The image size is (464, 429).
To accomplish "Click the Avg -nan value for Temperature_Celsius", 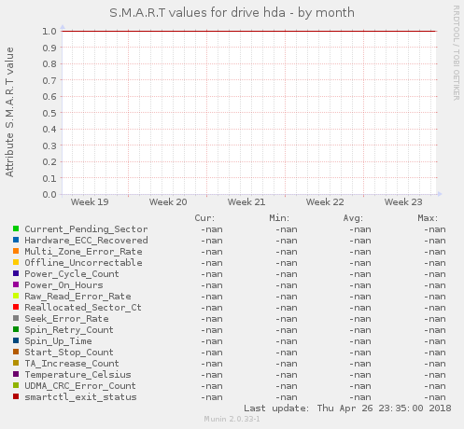I will point(360,375).
